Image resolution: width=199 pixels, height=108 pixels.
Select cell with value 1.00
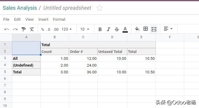coord(55,58)
